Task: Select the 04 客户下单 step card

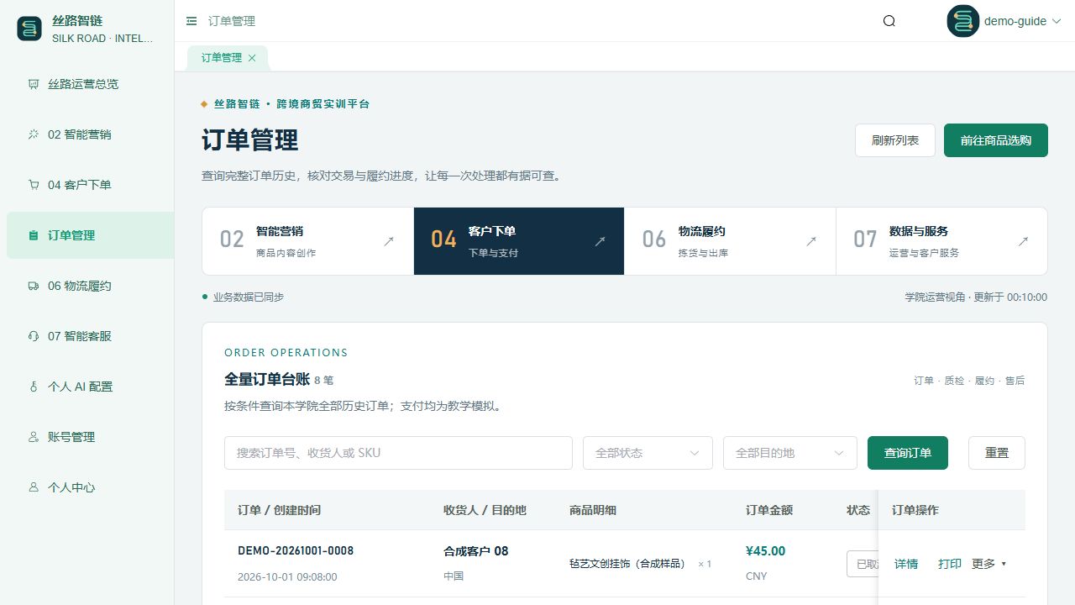Action: click(519, 241)
